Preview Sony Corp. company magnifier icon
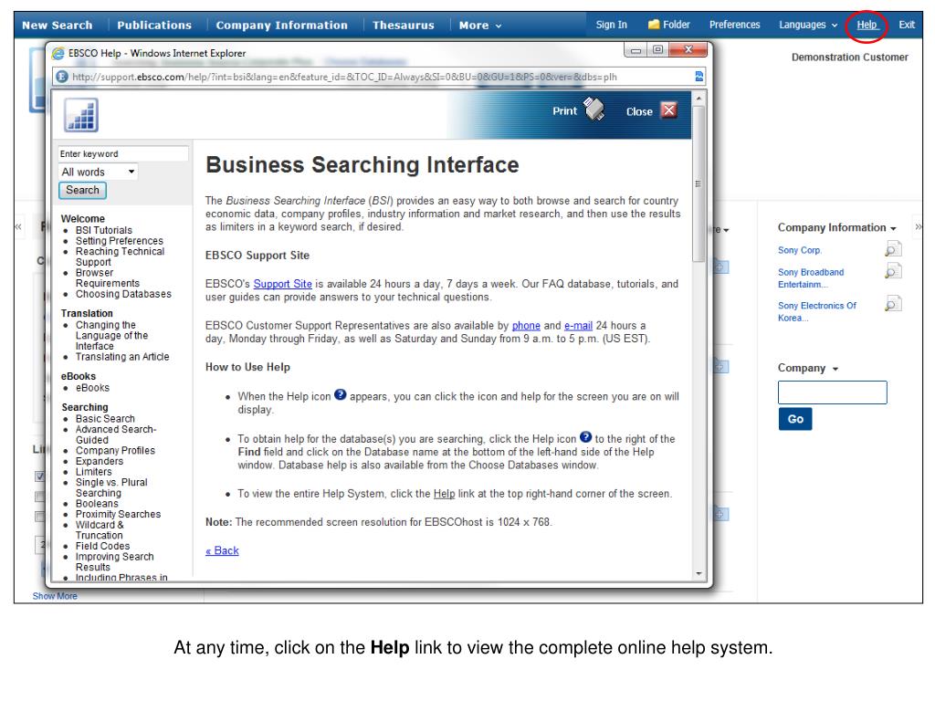 coord(893,249)
